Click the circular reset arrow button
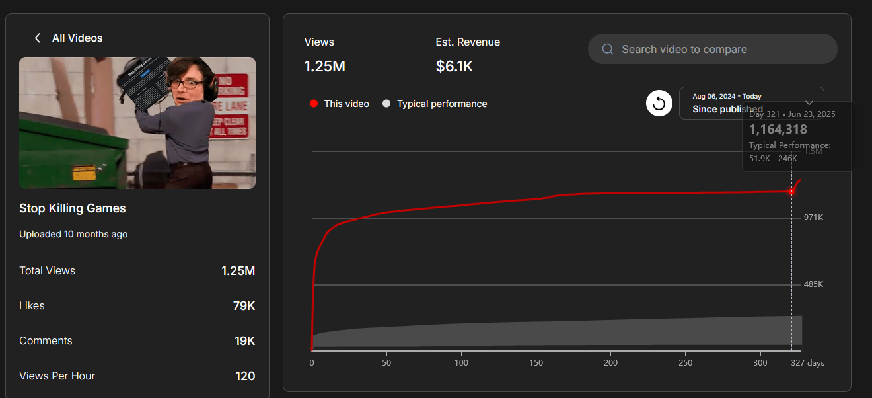The height and width of the screenshot is (398, 872). 659,103
